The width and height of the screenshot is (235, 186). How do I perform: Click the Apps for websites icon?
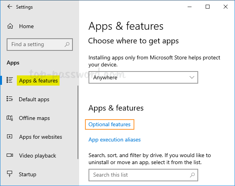10,137
